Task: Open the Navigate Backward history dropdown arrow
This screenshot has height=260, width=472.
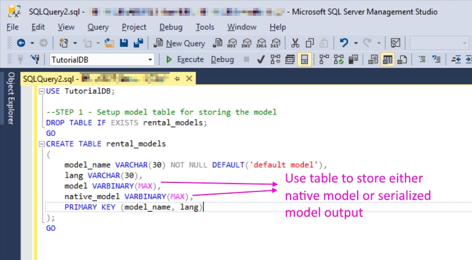Action: (x=32, y=43)
